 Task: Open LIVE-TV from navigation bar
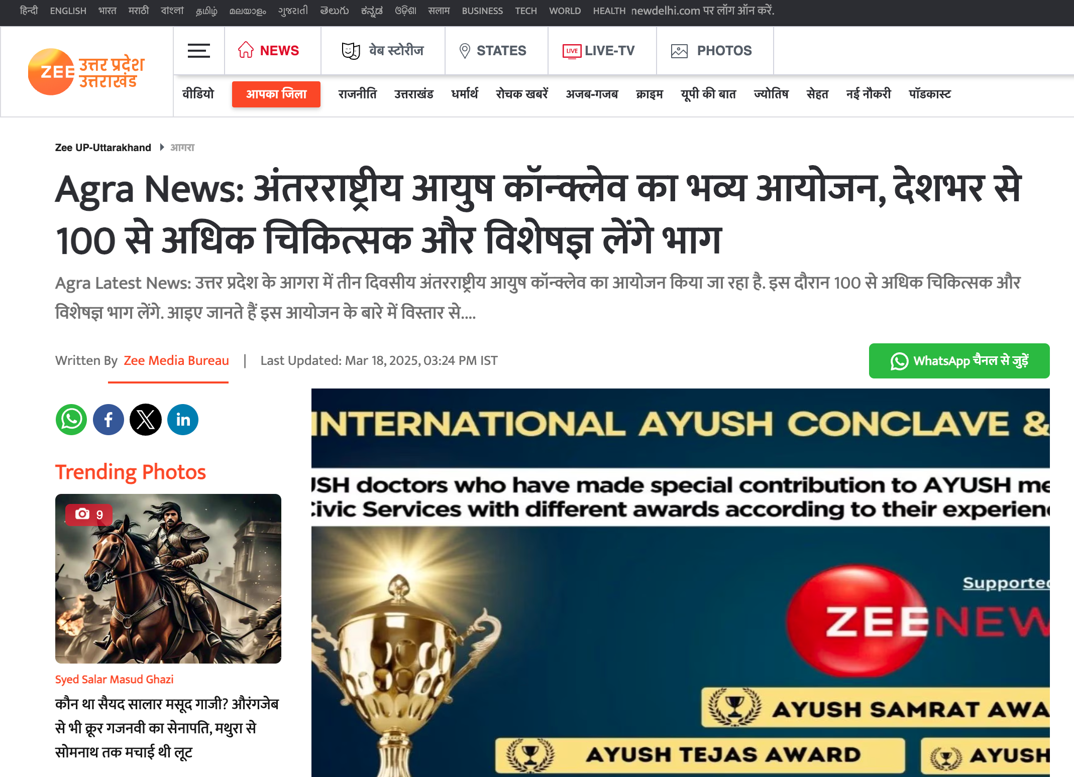599,51
